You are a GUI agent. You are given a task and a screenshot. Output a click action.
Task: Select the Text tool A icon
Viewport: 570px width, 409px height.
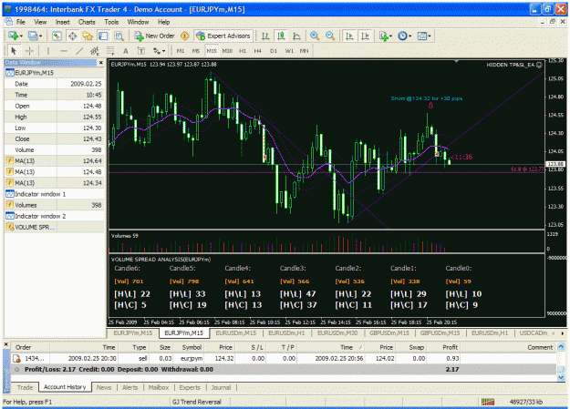(x=126, y=51)
